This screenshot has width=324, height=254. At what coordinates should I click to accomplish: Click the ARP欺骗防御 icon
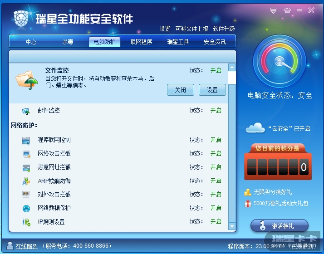click(x=26, y=181)
